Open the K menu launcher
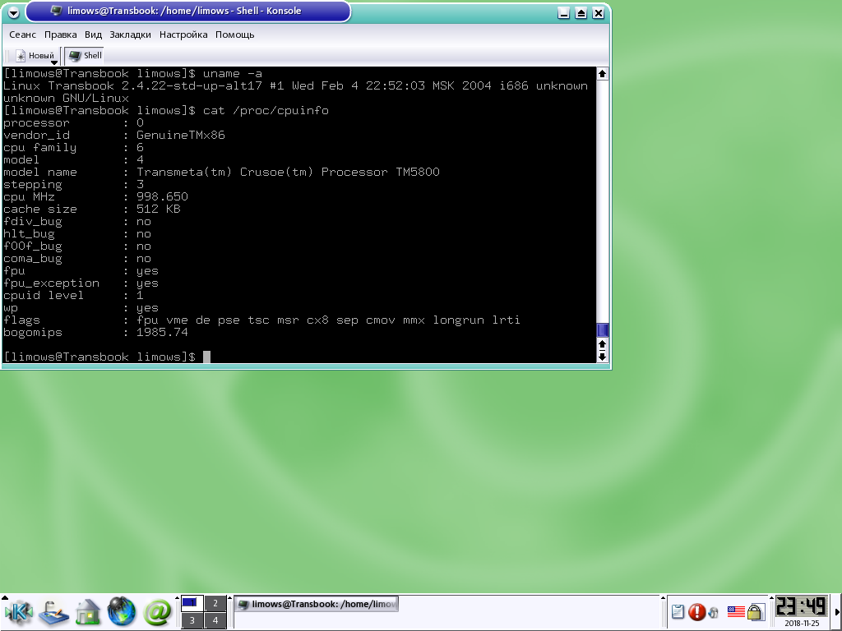Image resolution: width=842 pixels, height=631 pixels. [20, 612]
